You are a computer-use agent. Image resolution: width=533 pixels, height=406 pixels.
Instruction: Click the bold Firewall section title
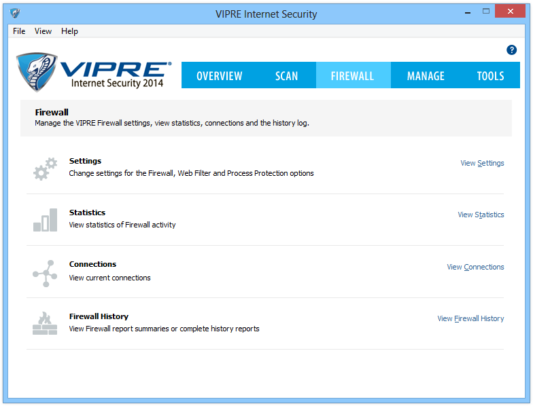(x=52, y=113)
